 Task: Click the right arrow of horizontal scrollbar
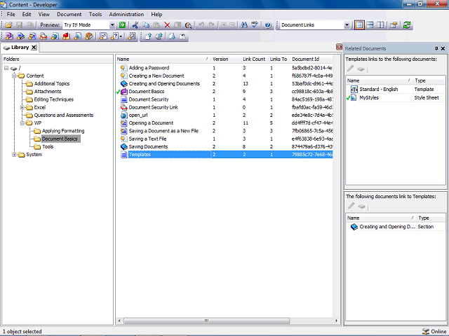pos(337,321)
